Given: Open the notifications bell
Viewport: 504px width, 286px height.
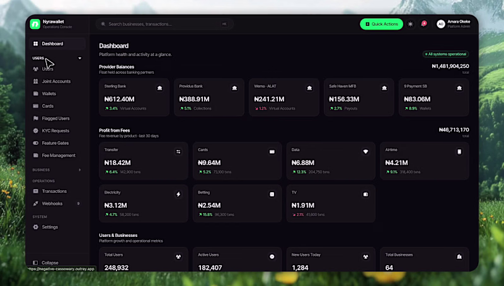Looking at the screenshot, I should pyautogui.click(x=424, y=24).
